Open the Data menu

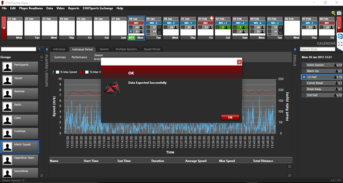coord(50,8)
